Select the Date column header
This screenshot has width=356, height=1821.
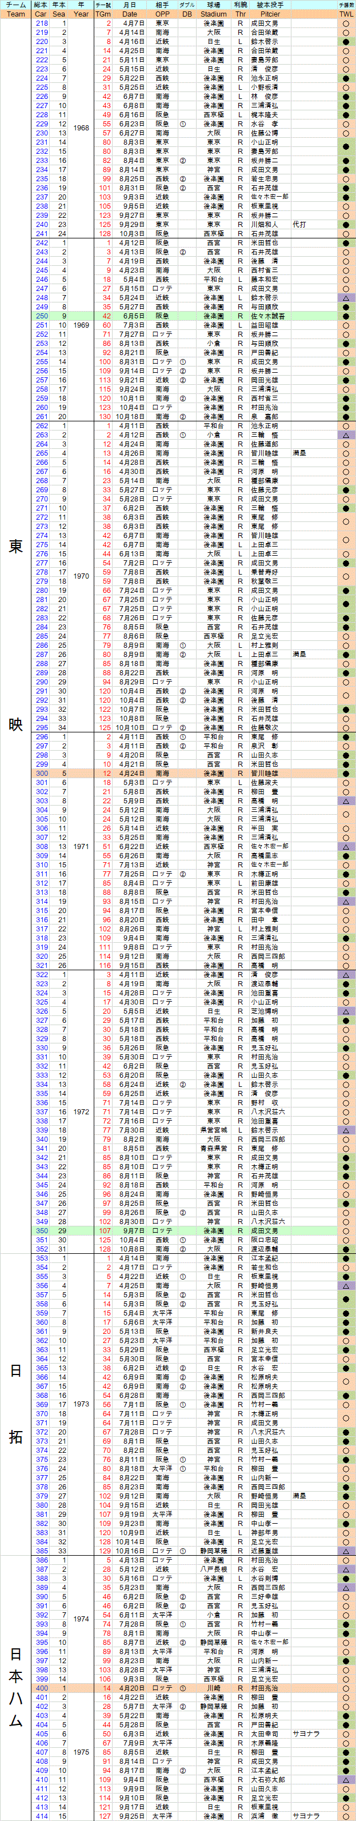pyautogui.click(x=129, y=13)
